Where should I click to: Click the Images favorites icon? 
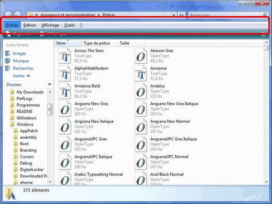click(8, 53)
